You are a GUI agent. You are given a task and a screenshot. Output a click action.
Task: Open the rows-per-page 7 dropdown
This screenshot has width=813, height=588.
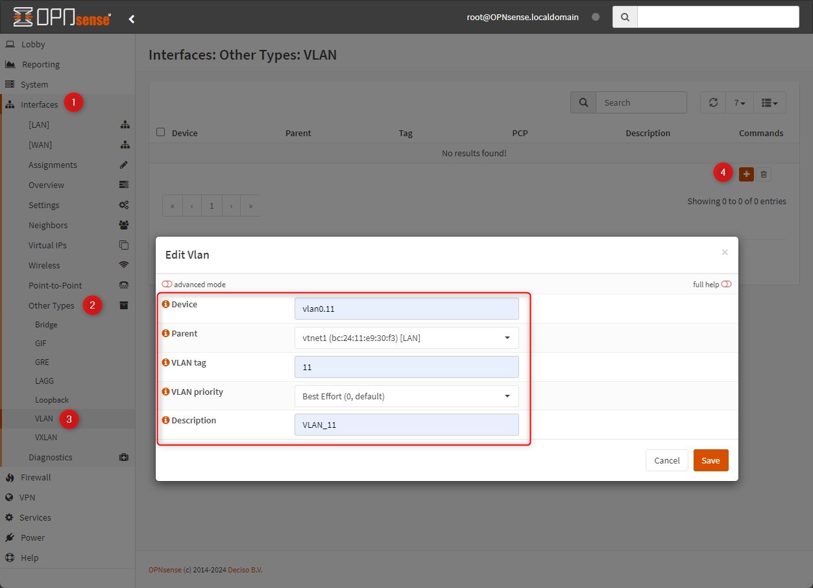tap(739, 102)
